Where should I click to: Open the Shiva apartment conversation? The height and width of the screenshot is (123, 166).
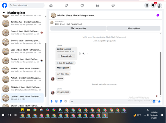(22, 42)
